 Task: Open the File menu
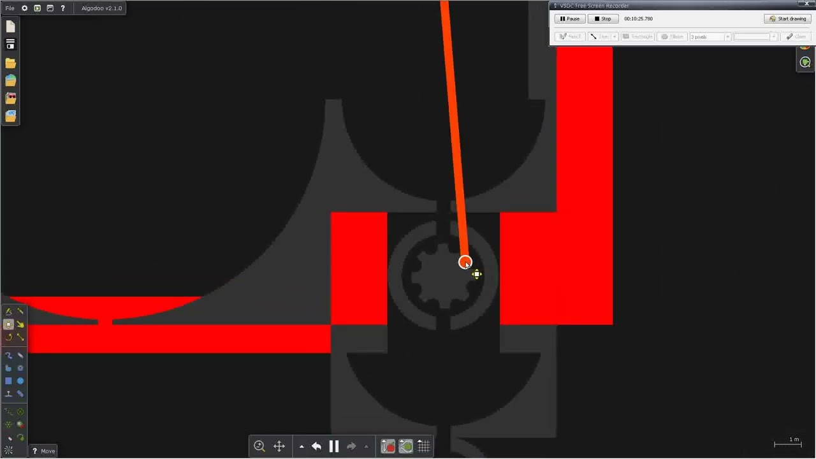(x=10, y=8)
